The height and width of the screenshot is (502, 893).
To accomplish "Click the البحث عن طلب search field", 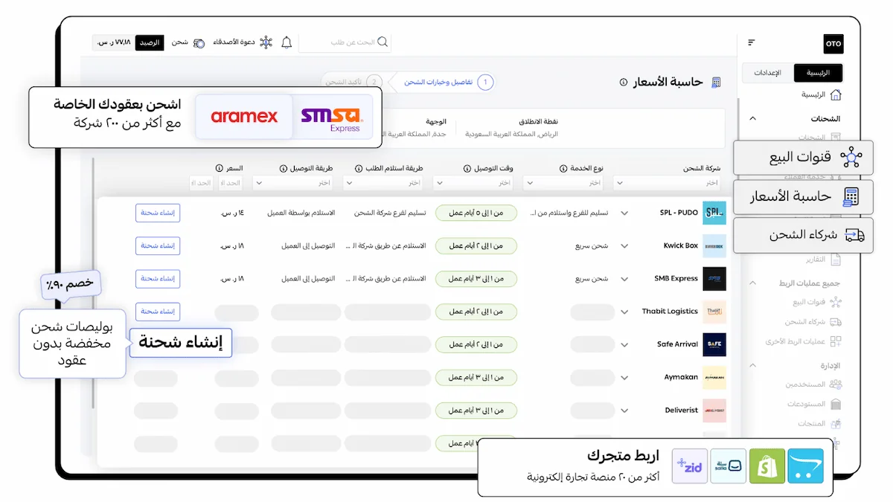I will (x=346, y=42).
